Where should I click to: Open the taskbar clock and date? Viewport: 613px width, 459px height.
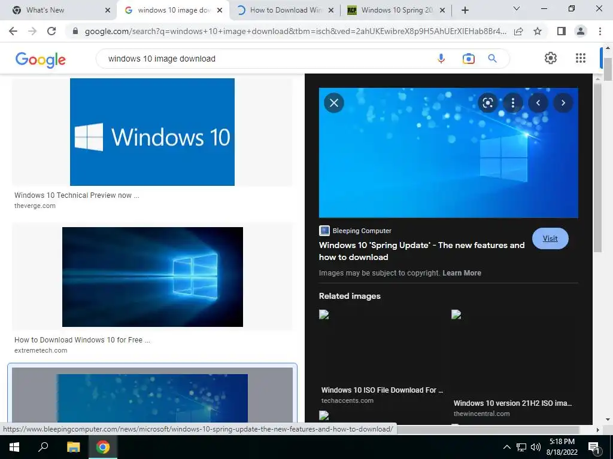[562, 447]
